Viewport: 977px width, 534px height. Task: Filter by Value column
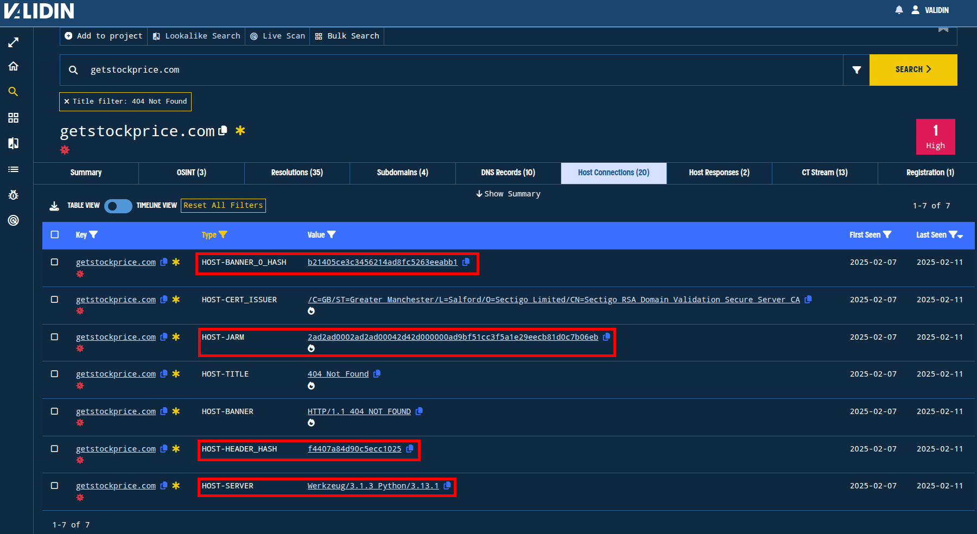pyautogui.click(x=332, y=234)
